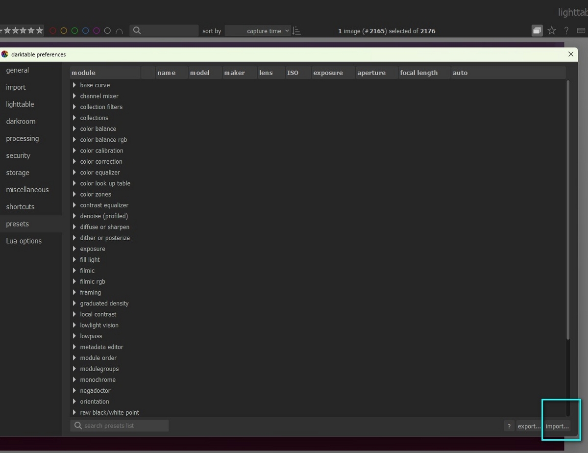Open the storage preferences tab
The height and width of the screenshot is (453, 588).
[x=31, y=173]
